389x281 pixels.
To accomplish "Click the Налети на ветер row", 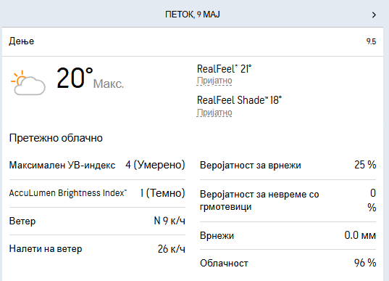I will coord(97,248).
